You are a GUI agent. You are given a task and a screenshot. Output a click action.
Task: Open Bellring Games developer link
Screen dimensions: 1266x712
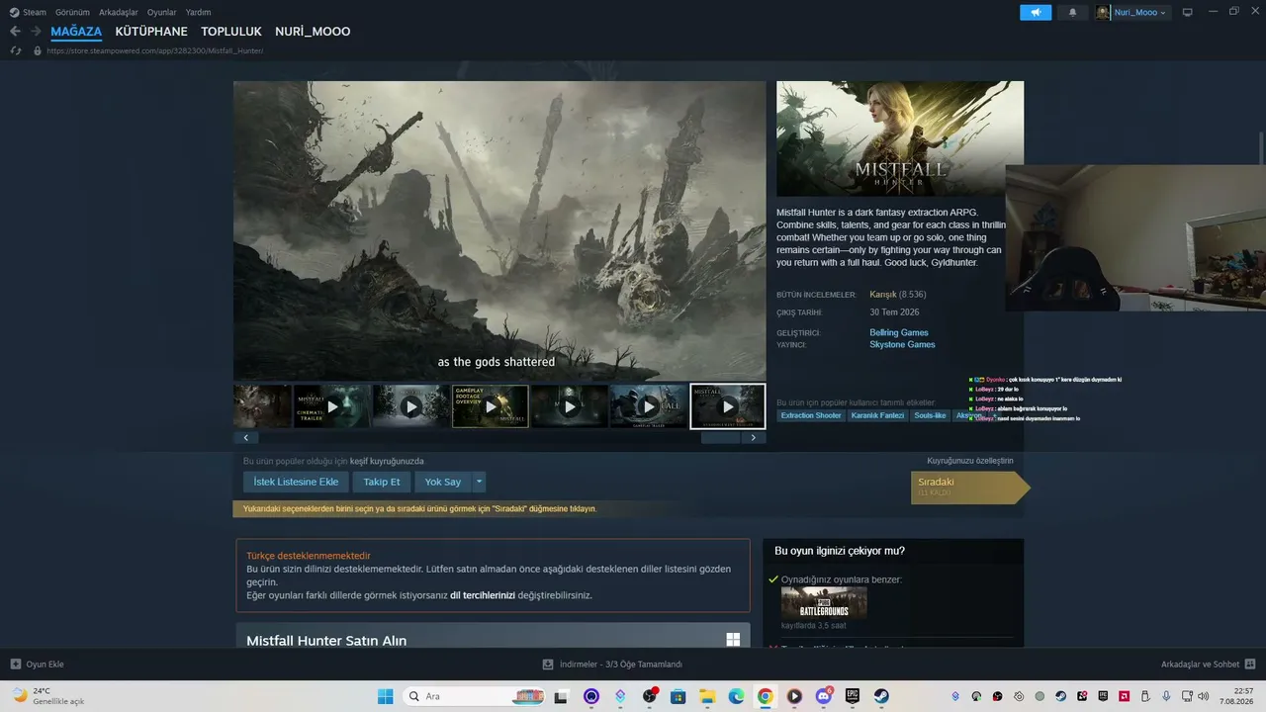(899, 333)
